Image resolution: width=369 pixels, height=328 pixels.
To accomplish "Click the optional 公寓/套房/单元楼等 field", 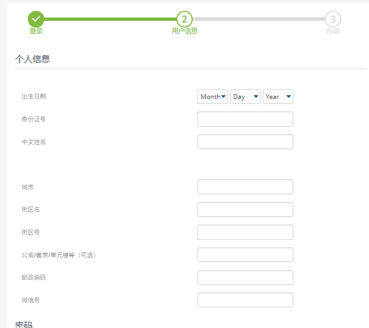I will (245, 255).
